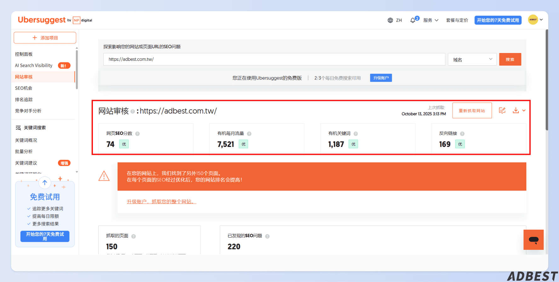Viewport: 559px width, 282px height.
Task: Open 关键词建议 in sidebar
Action: 26,163
